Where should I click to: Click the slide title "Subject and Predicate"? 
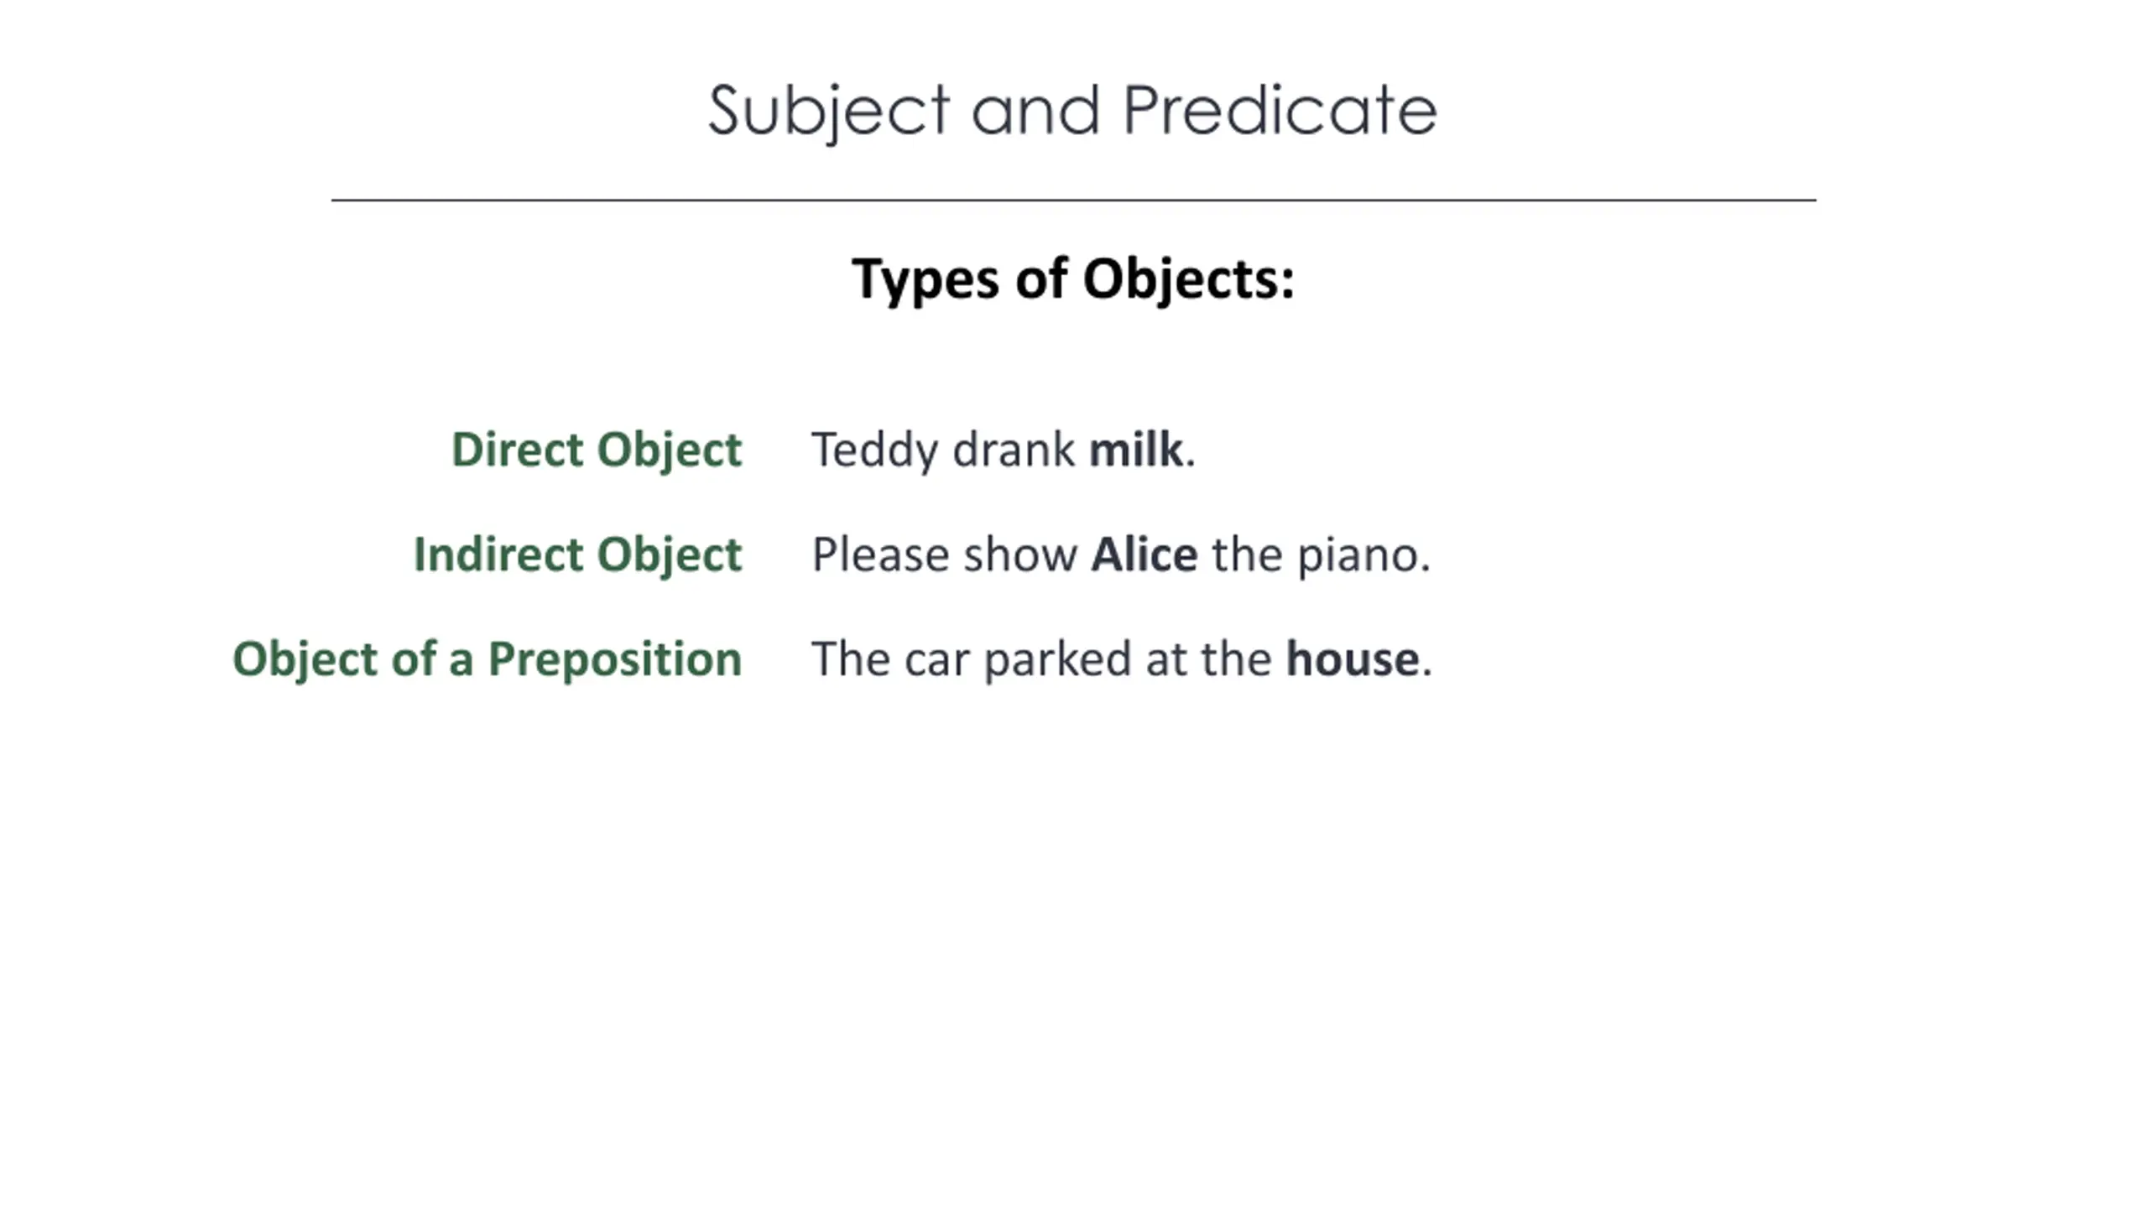(1072, 111)
